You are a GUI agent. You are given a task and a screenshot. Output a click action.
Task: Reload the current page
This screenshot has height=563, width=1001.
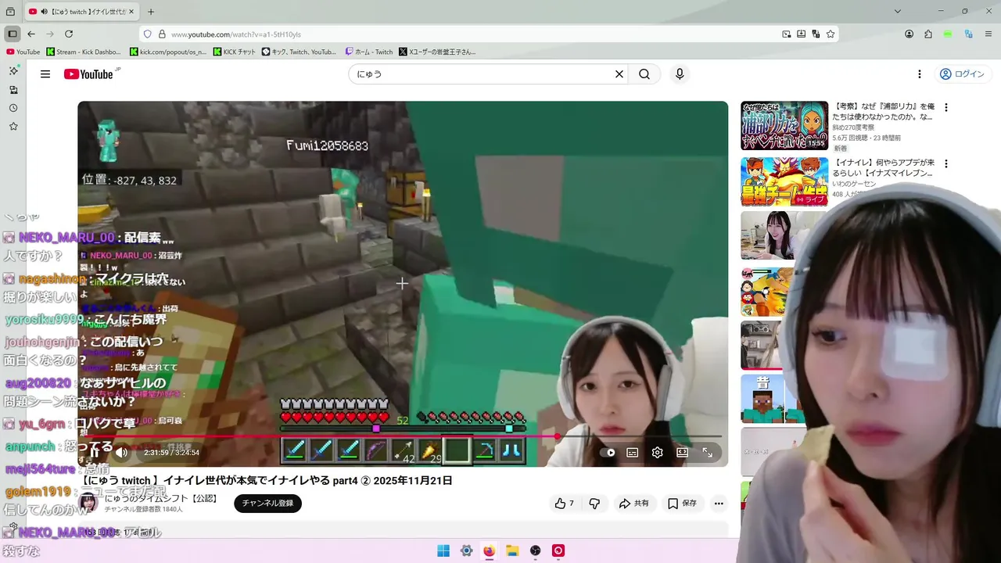(x=69, y=34)
